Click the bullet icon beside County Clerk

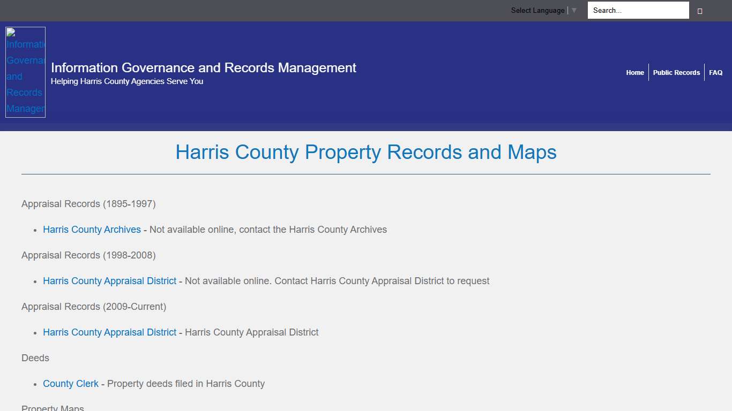(x=35, y=384)
